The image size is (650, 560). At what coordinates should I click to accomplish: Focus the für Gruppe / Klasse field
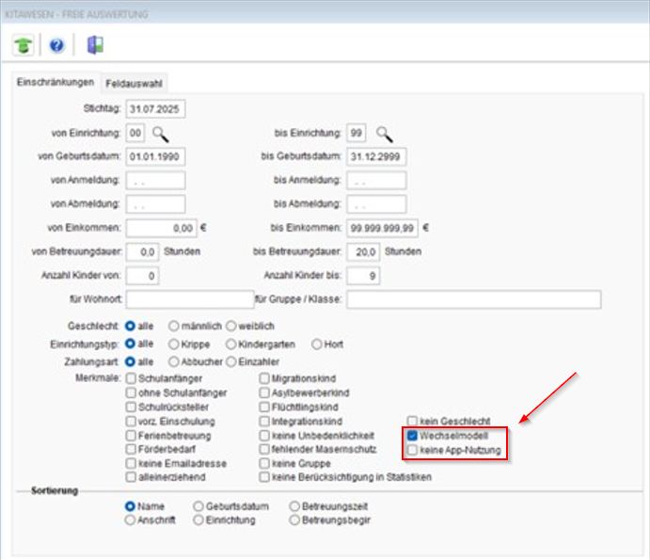(x=473, y=300)
